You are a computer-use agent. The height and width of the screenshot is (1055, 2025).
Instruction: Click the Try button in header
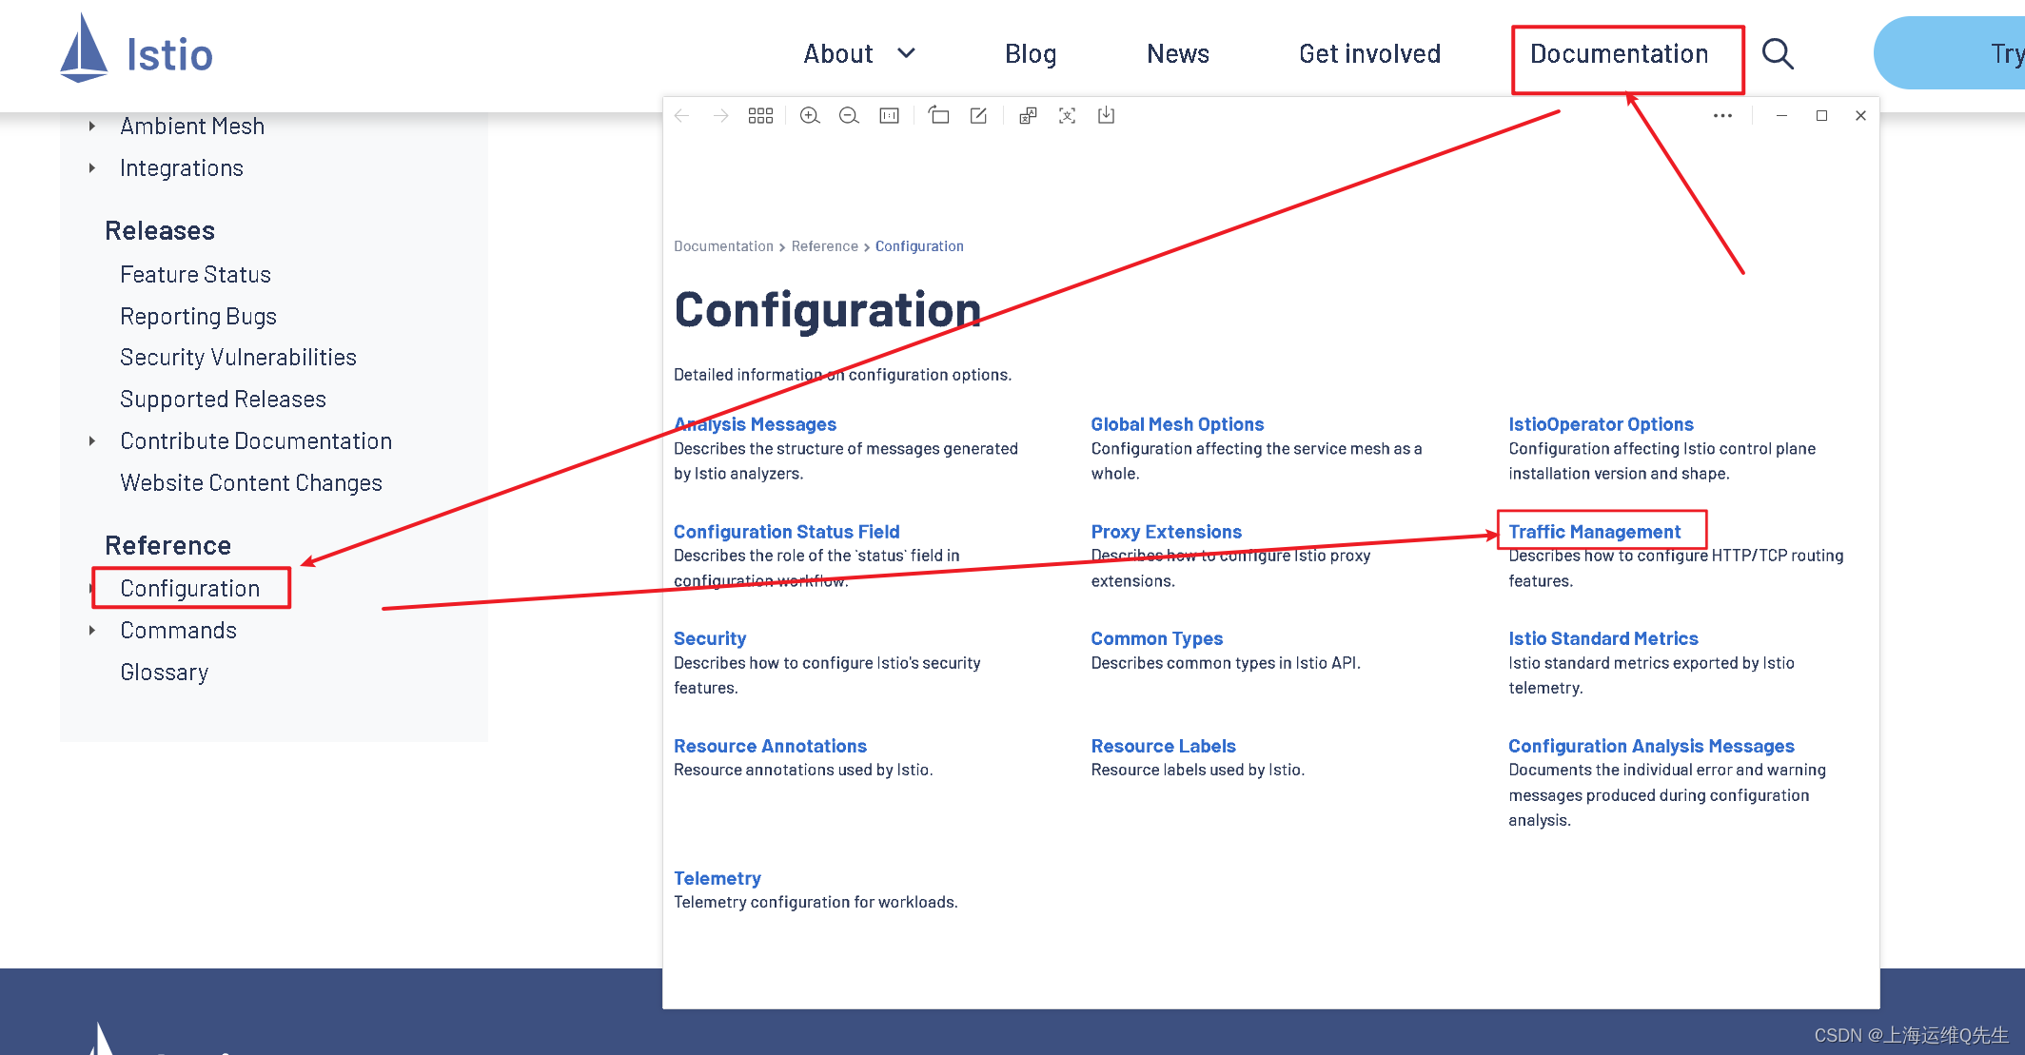[x=1949, y=53]
